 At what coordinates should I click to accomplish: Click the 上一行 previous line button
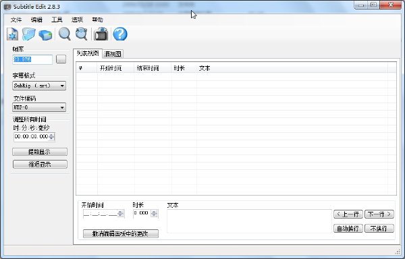348,214
